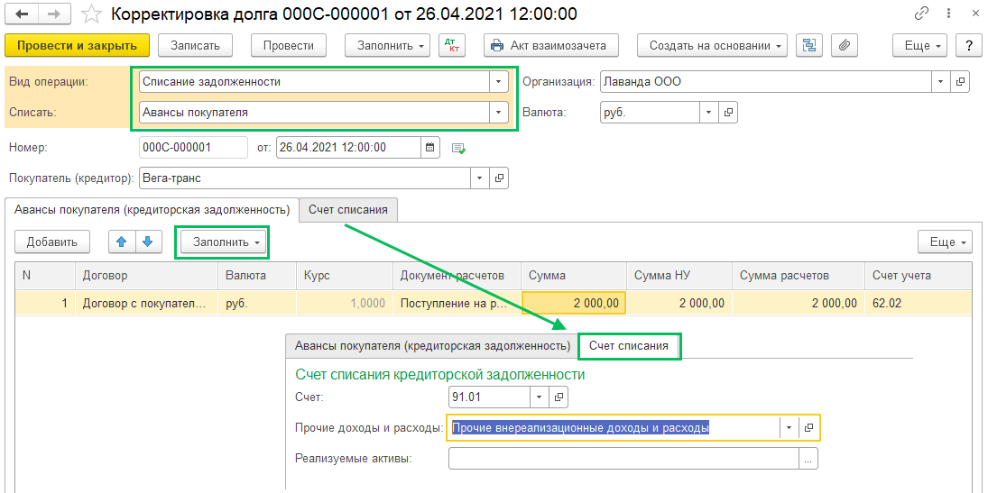Click the Сумма НУ column header

click(679, 275)
